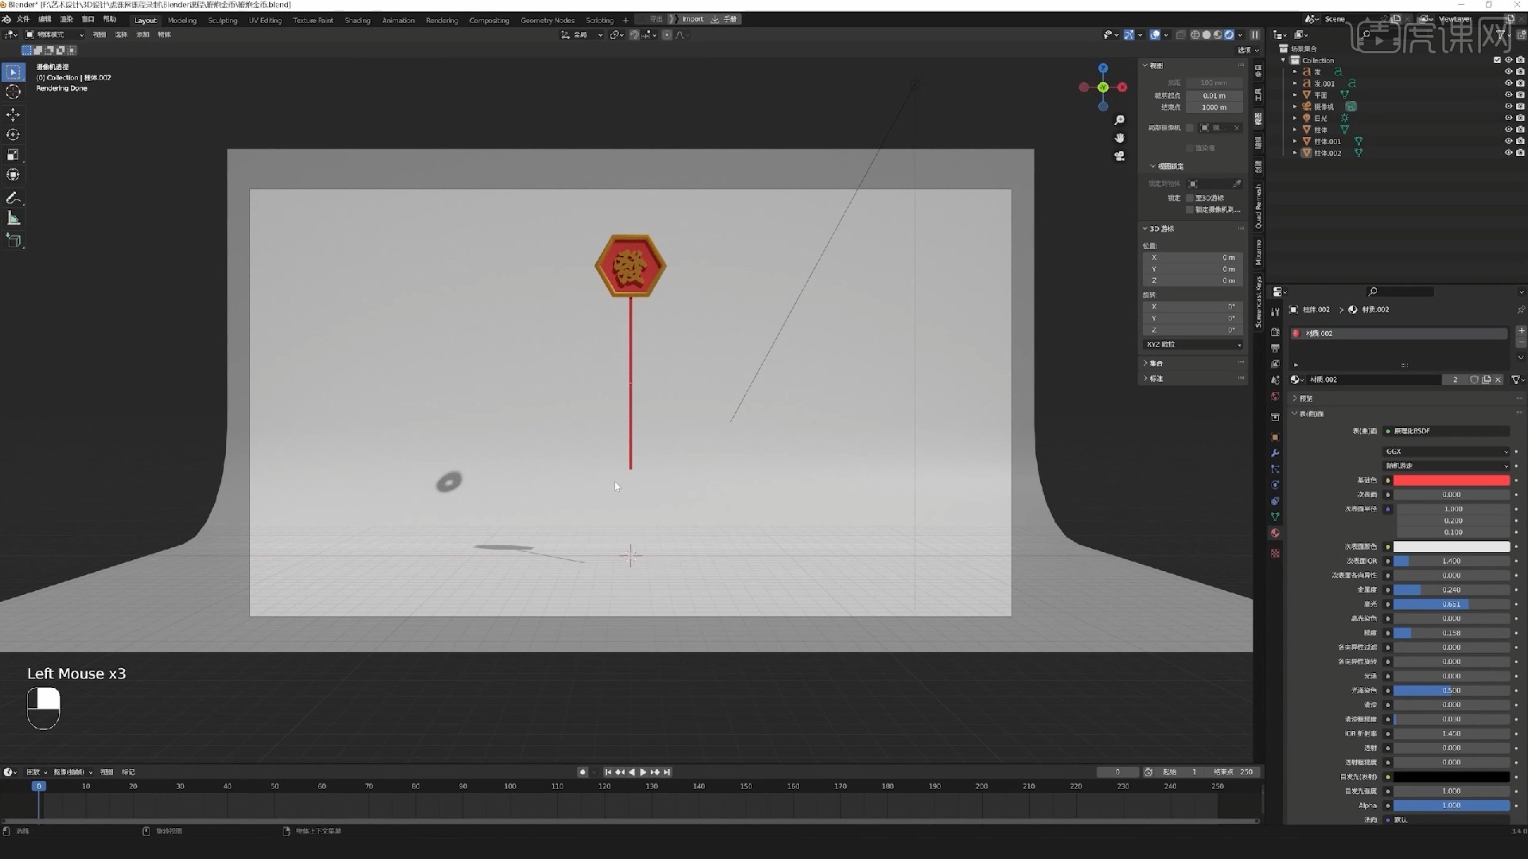The image size is (1528, 859).
Task: Enable 锁定摄像机到 view checkbox
Action: click(x=1190, y=210)
